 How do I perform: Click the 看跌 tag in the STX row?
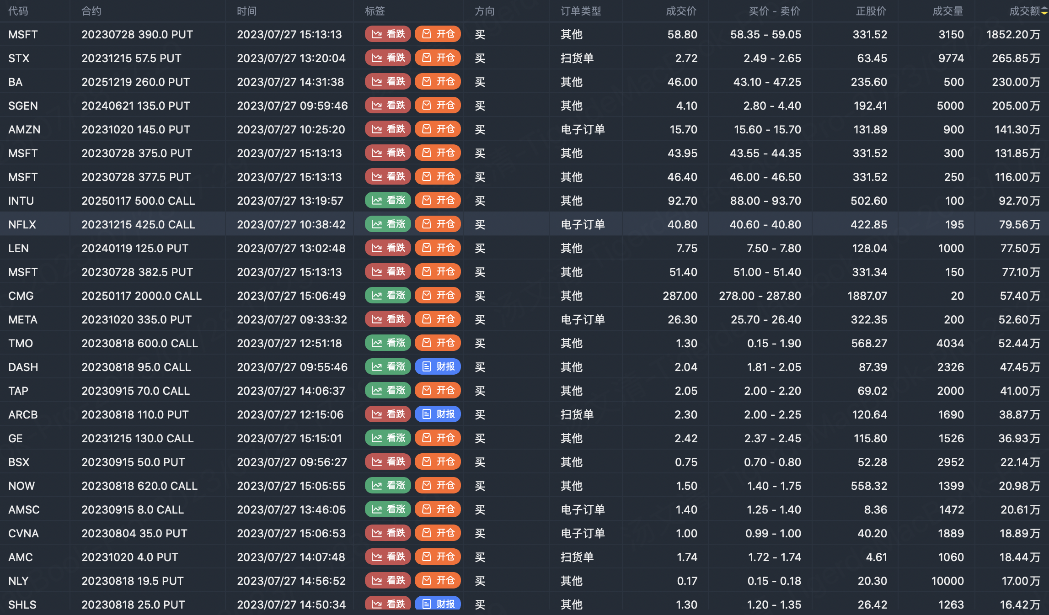tap(388, 58)
